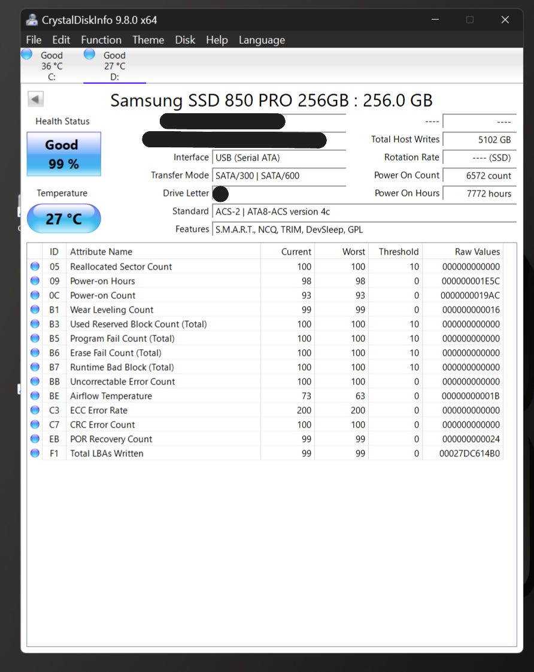Click the Interface field USB (Serial ATA)
The height and width of the screenshot is (672, 534).
[279, 158]
